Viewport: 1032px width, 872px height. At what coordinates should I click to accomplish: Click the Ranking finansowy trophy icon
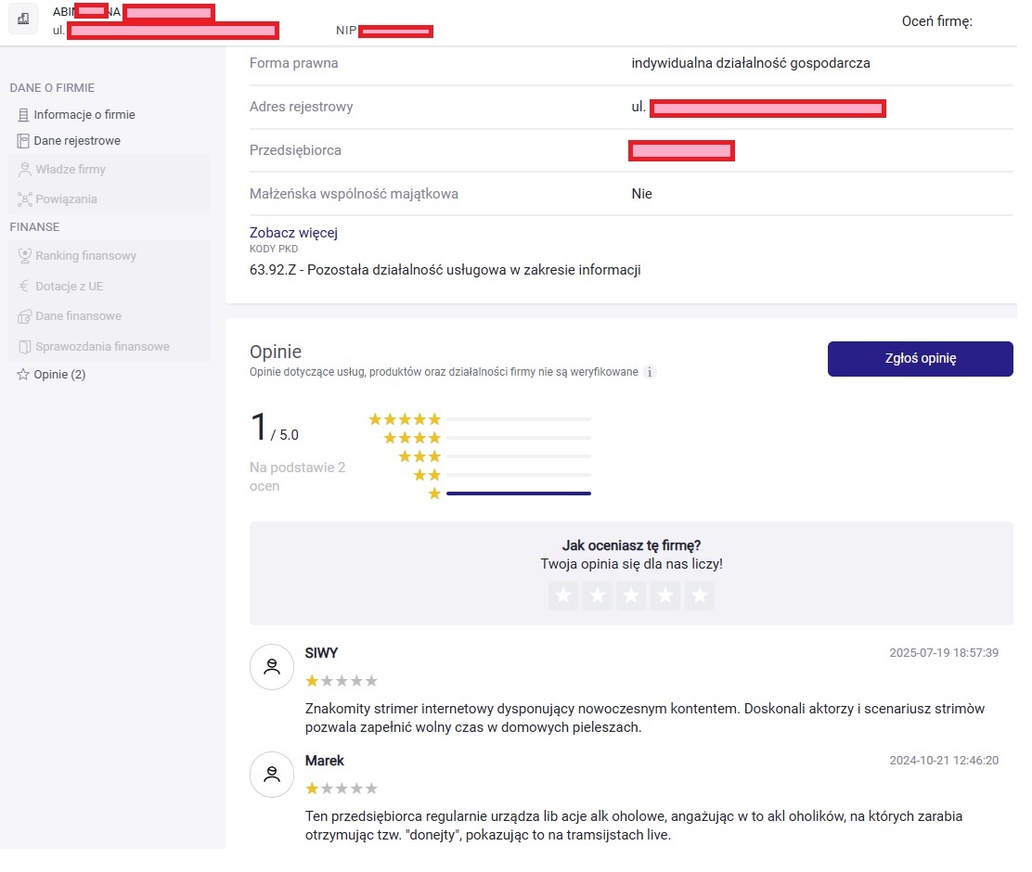[25, 256]
